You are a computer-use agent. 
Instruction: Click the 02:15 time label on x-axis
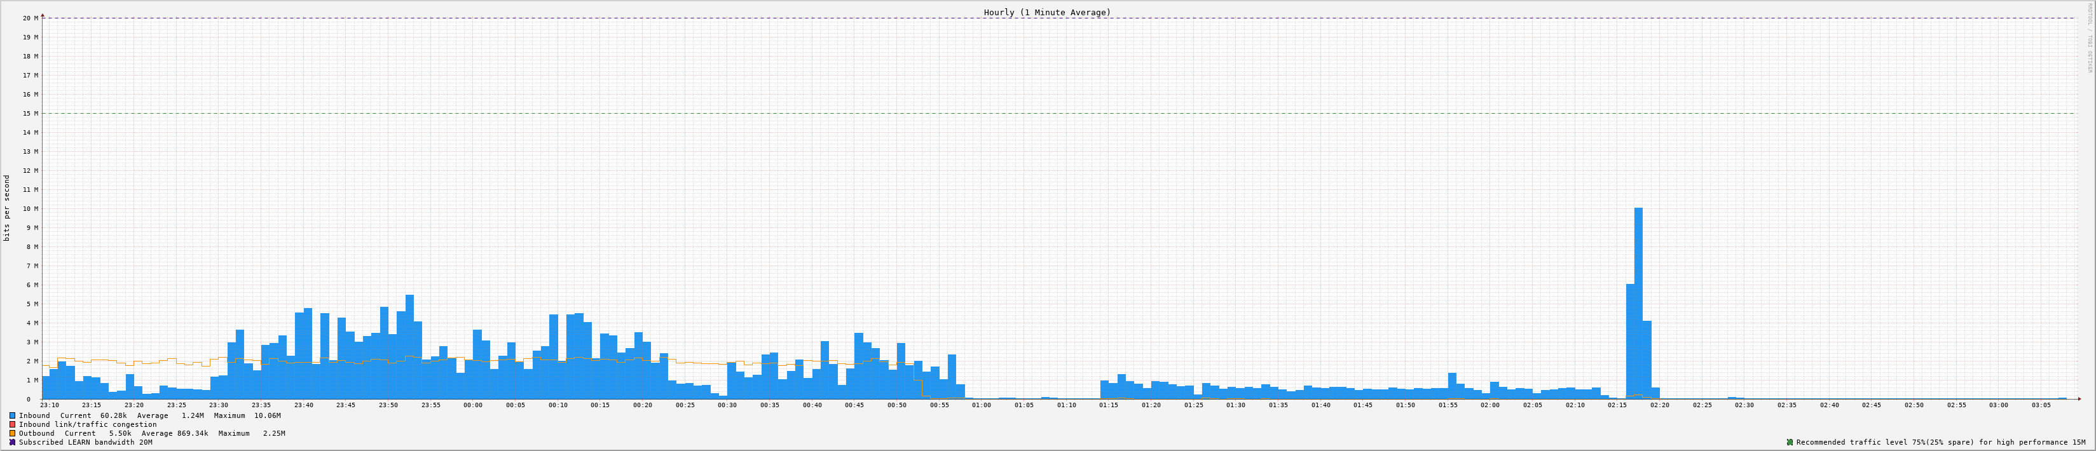point(1617,405)
